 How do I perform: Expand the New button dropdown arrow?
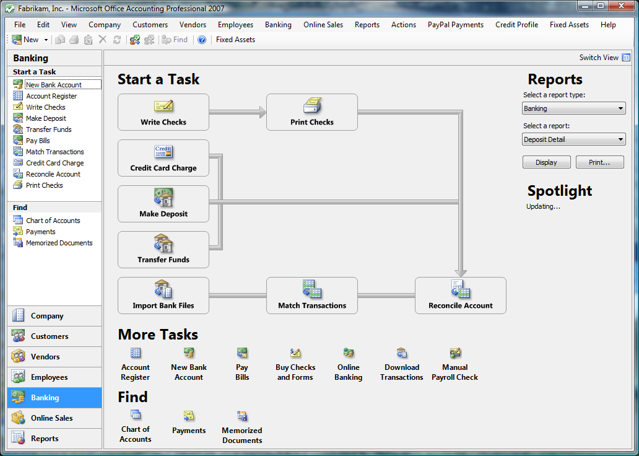coord(46,40)
